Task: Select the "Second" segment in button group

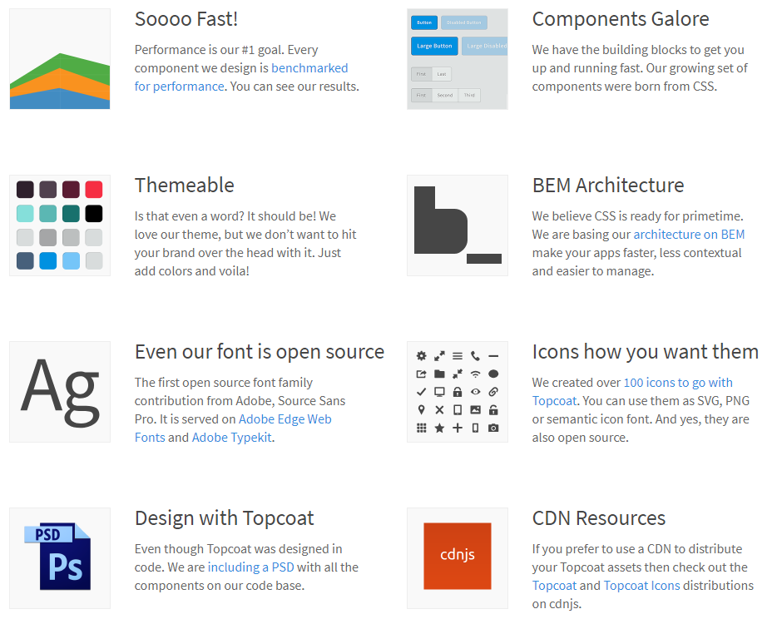Action: [x=445, y=95]
